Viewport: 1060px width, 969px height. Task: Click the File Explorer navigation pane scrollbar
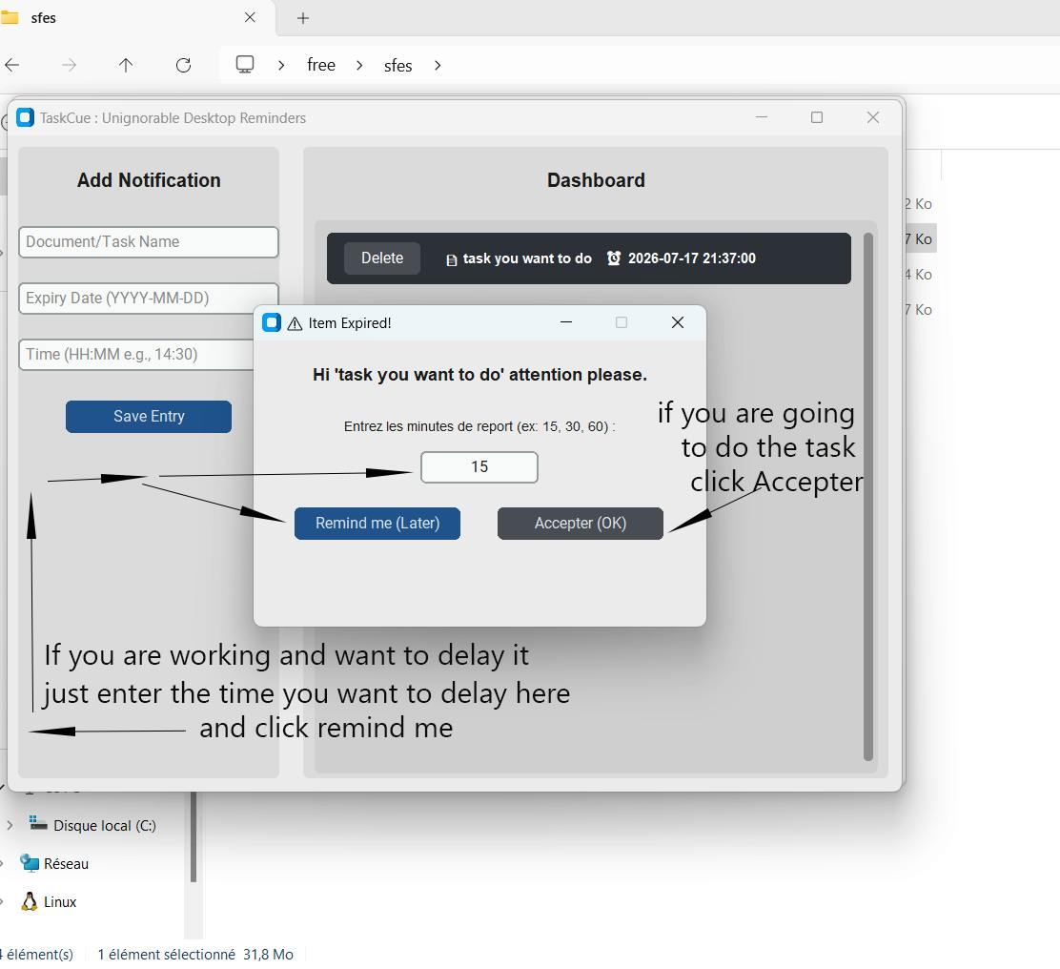coord(194,837)
